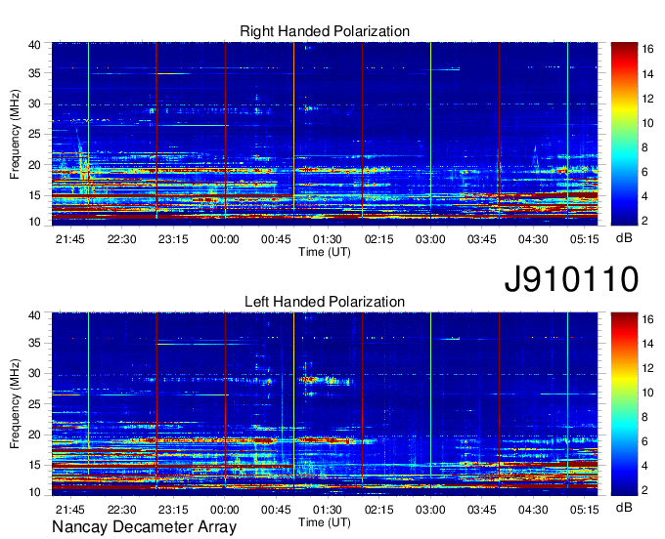Click 02:15 tick on Right Handed time axis

coord(379,239)
